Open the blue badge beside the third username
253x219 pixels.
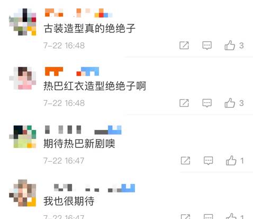[115, 130]
